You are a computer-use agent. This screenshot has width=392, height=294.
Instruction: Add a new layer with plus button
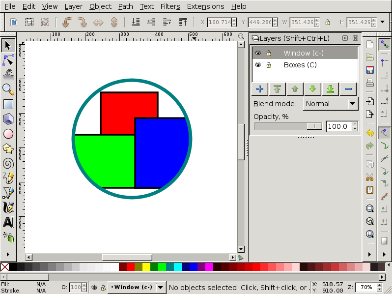(260, 89)
